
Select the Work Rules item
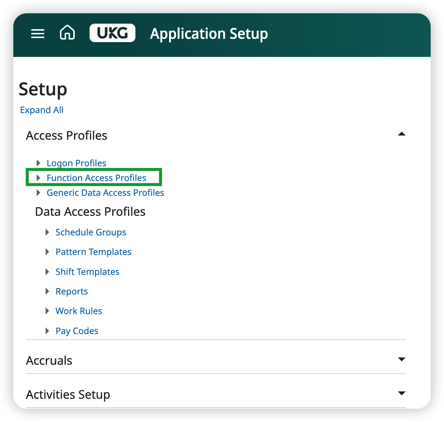tap(78, 311)
